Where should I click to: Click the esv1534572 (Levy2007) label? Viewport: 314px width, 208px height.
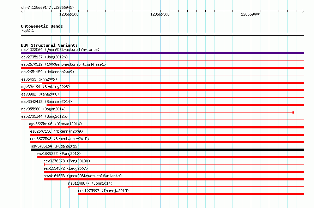66,168
